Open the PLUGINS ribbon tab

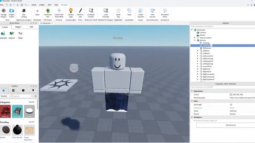tap(64, 5)
